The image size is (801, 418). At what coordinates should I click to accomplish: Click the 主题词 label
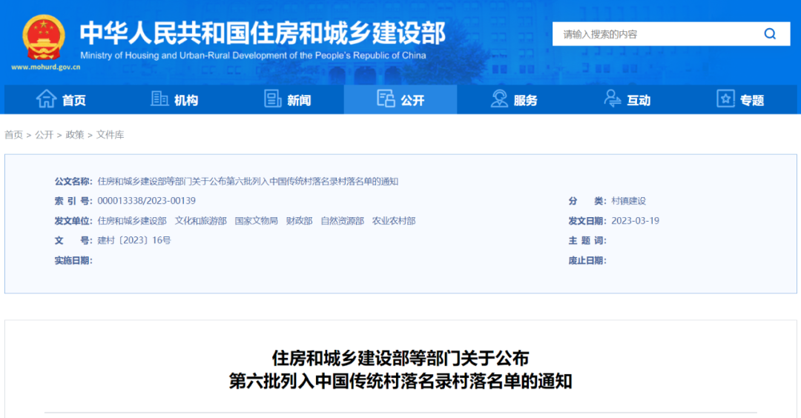pos(587,240)
